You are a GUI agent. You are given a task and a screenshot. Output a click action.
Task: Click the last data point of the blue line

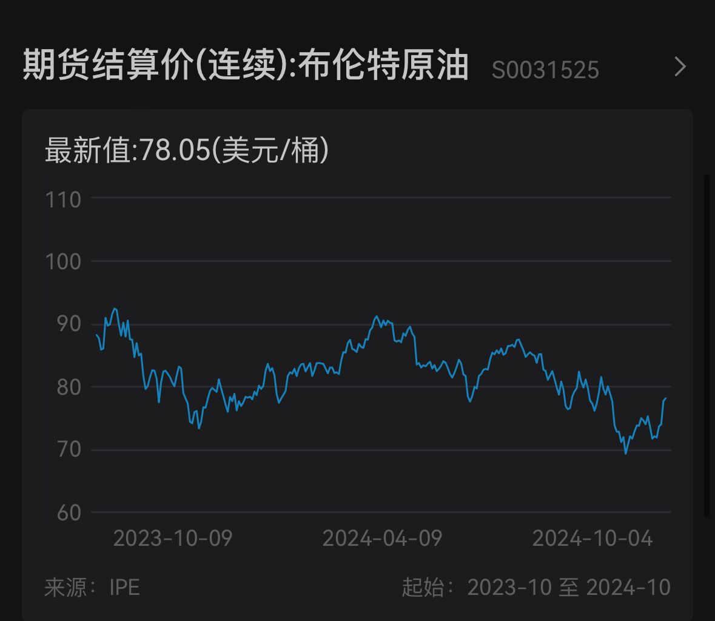665,398
